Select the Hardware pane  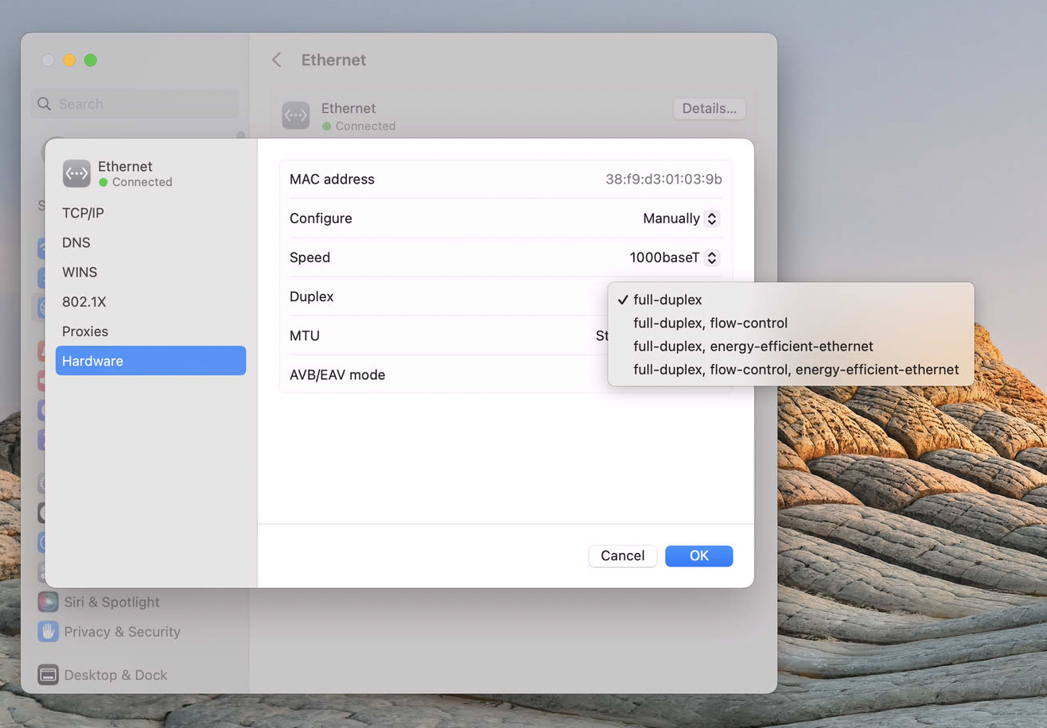pos(150,361)
